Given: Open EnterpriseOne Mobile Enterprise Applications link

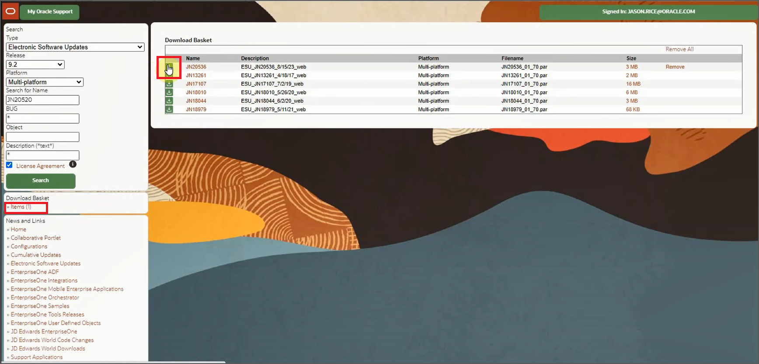Looking at the screenshot, I should 67,289.
